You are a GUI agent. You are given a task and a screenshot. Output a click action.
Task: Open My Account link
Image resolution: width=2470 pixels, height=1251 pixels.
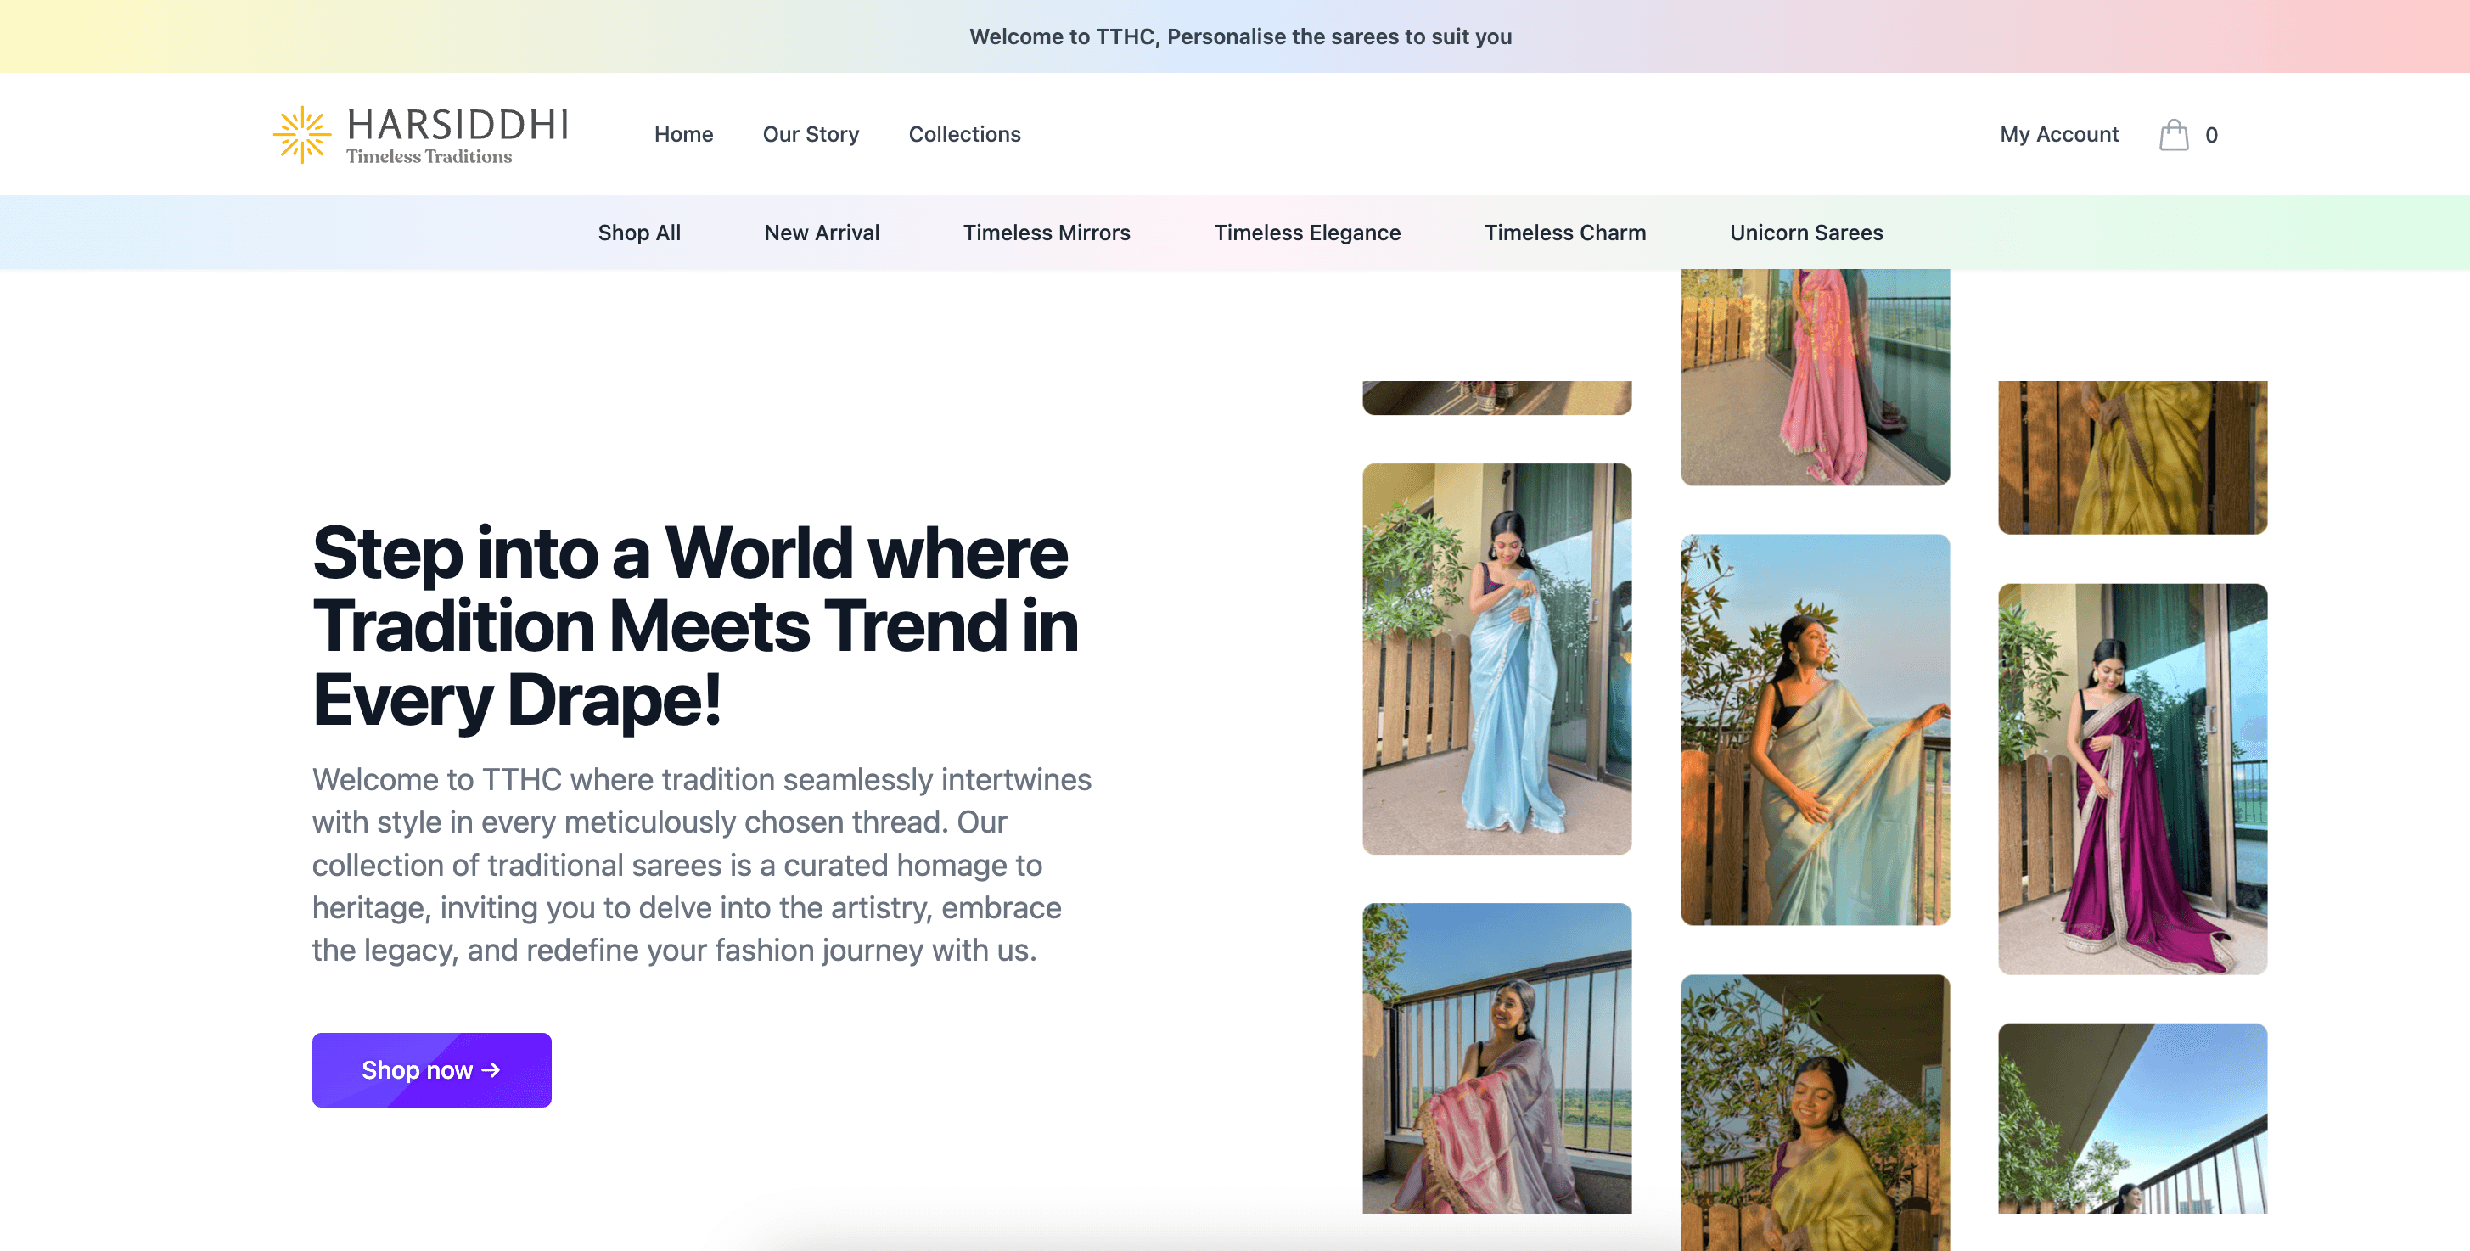[x=2058, y=134]
